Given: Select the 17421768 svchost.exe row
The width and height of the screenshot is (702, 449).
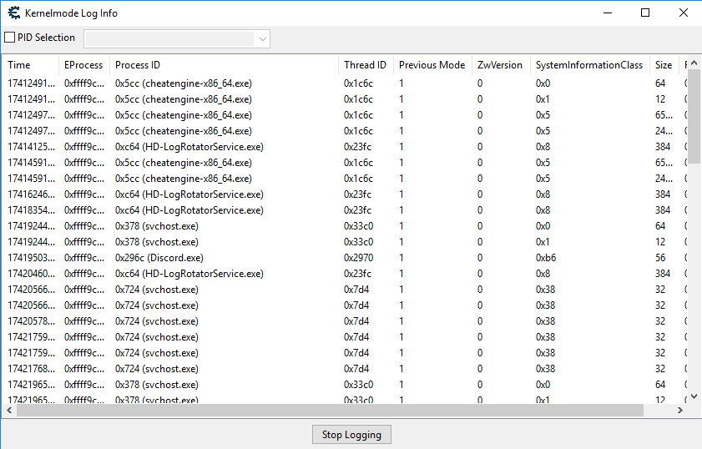Looking at the screenshot, I should point(344,369).
